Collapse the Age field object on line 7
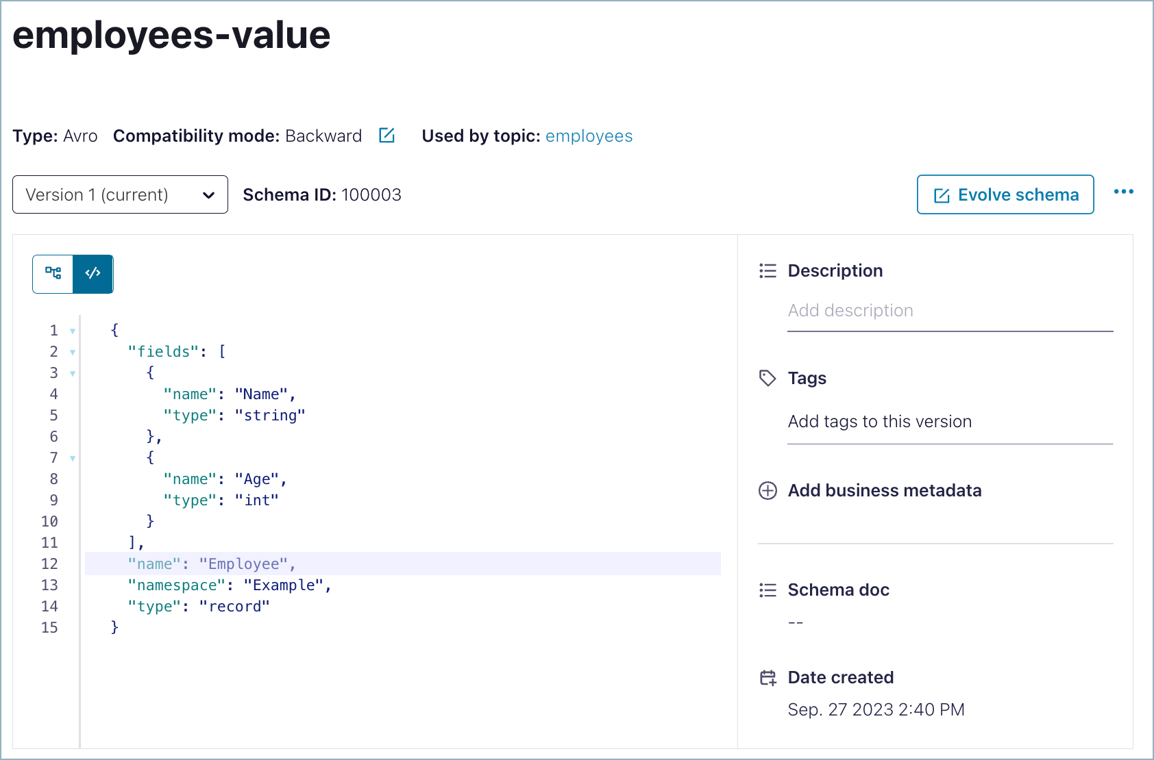1154x760 pixels. tap(72, 457)
